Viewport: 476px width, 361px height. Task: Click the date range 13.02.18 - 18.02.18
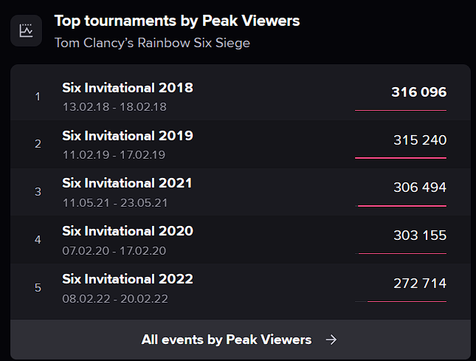[114, 107]
